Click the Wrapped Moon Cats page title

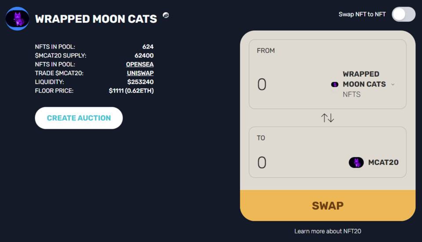[96, 19]
